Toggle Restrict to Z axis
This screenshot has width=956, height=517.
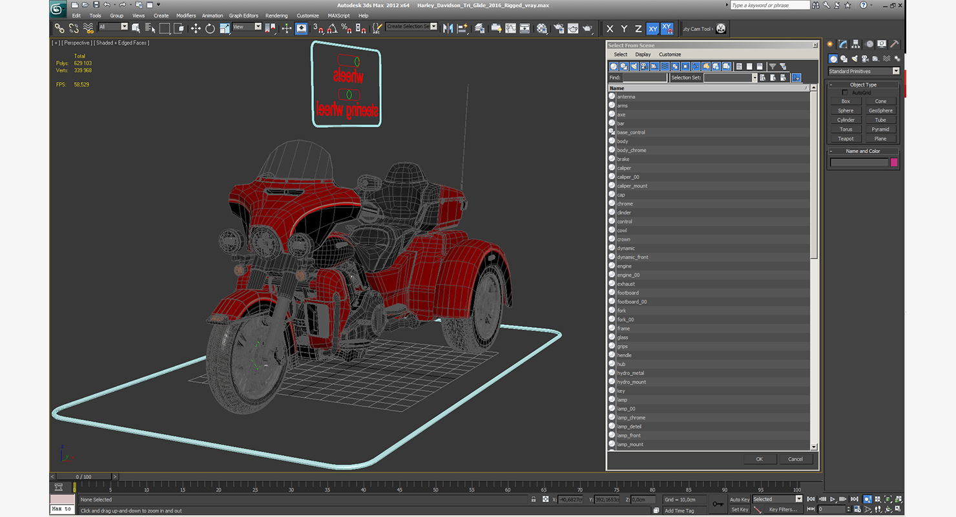tap(638, 28)
